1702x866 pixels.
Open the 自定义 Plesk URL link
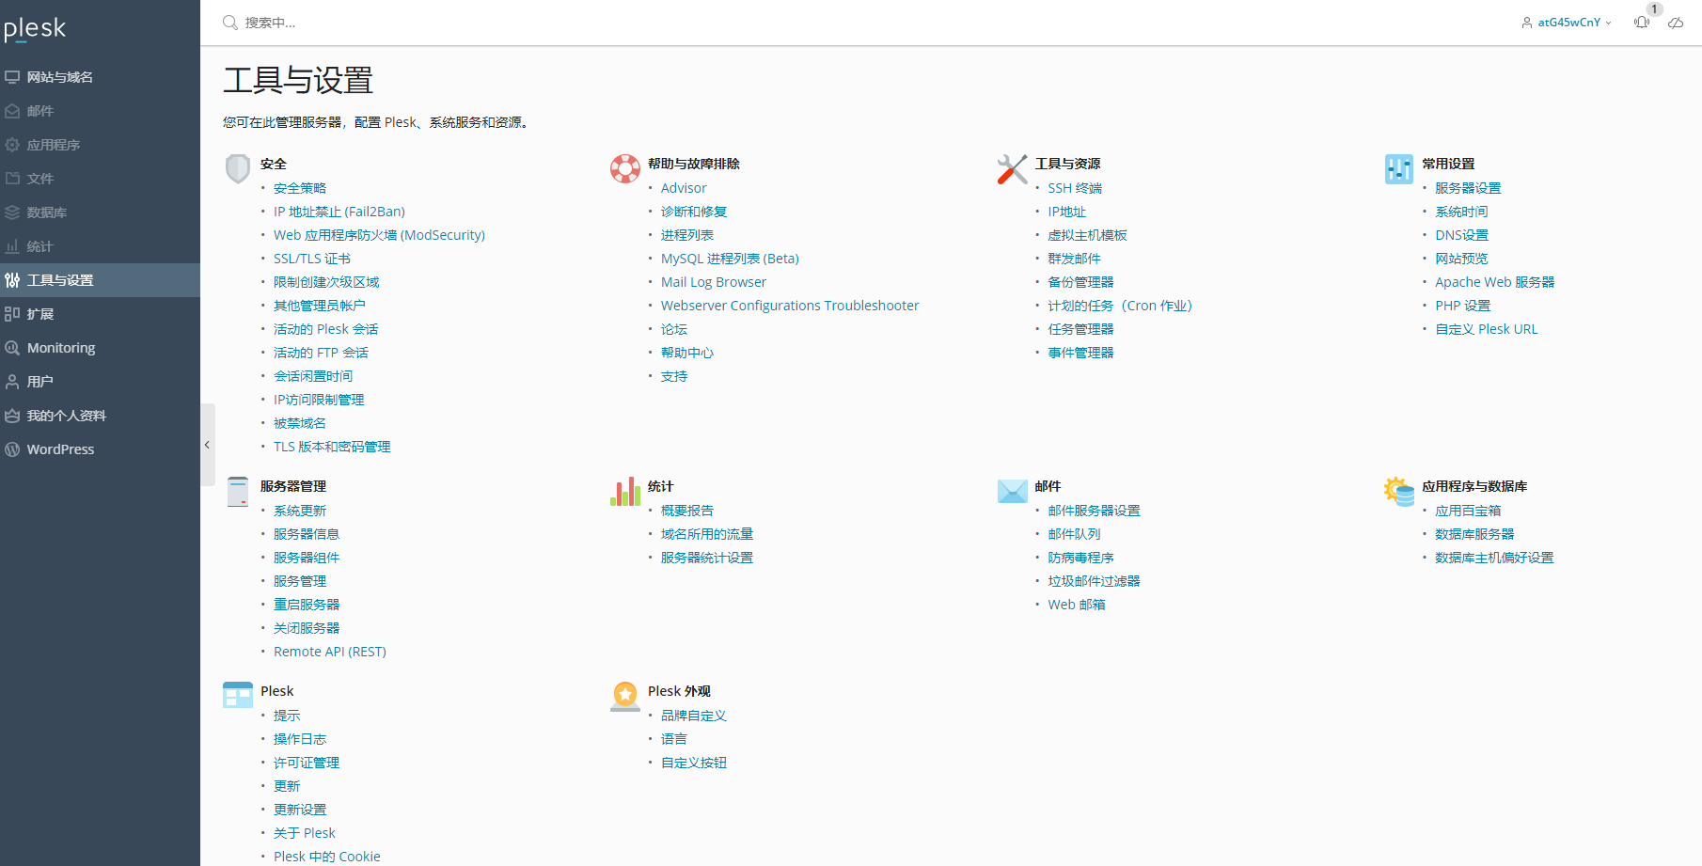click(x=1487, y=329)
